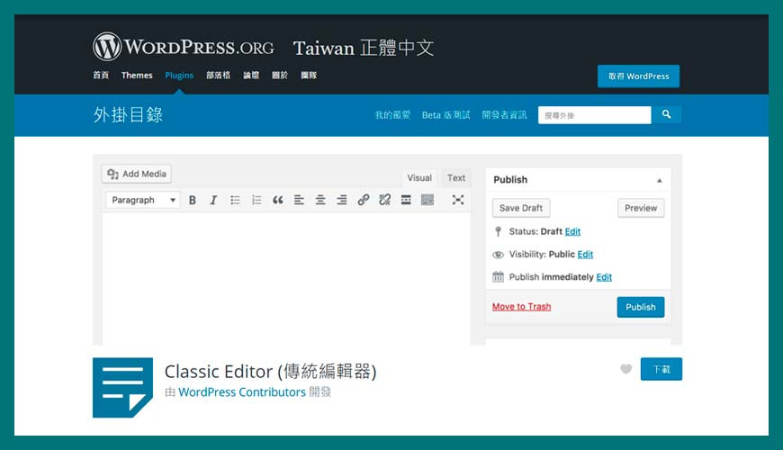Align text left
783x450 pixels.
click(299, 201)
